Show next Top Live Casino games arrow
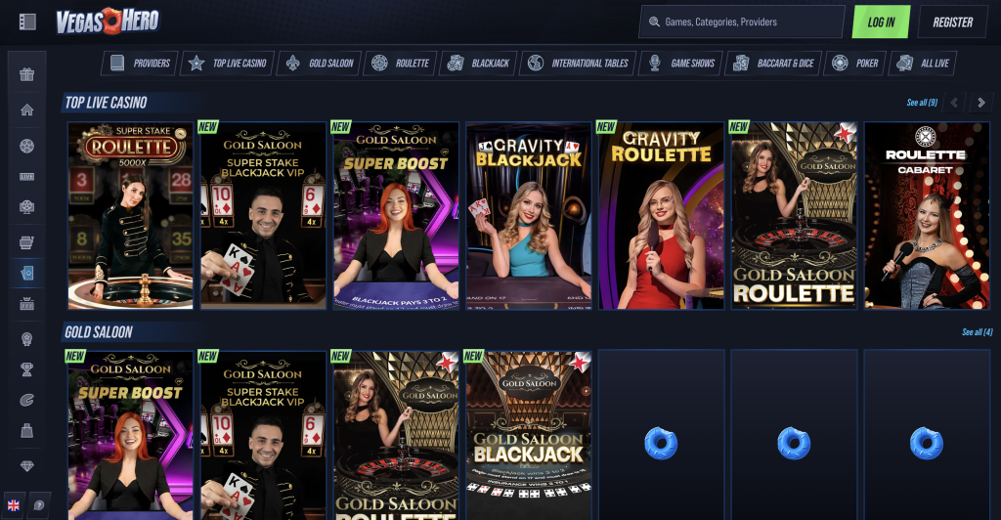This screenshot has width=1001, height=520. tap(981, 102)
